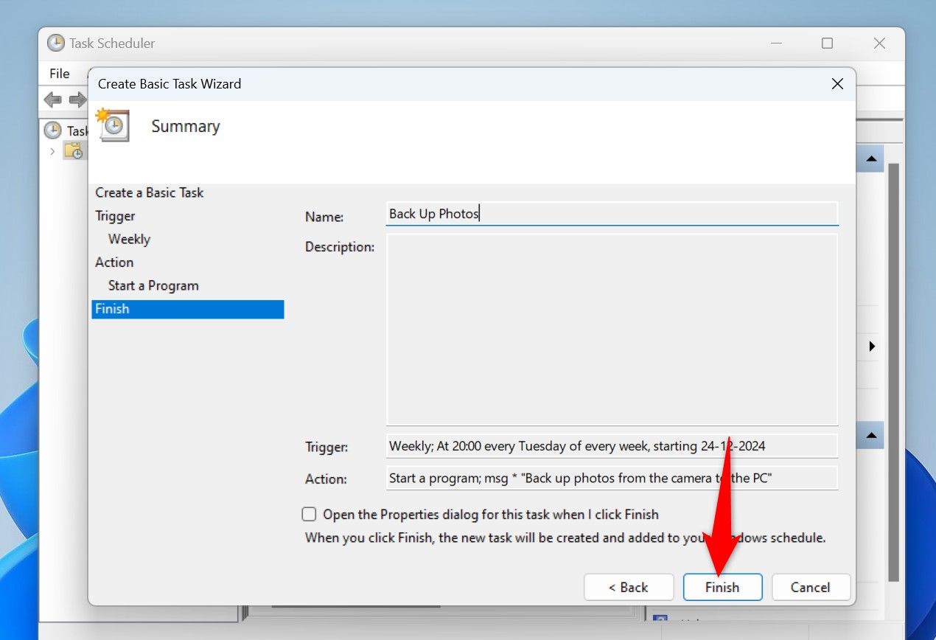Select the Trigger summary text starting with Weekly

[x=612, y=446]
